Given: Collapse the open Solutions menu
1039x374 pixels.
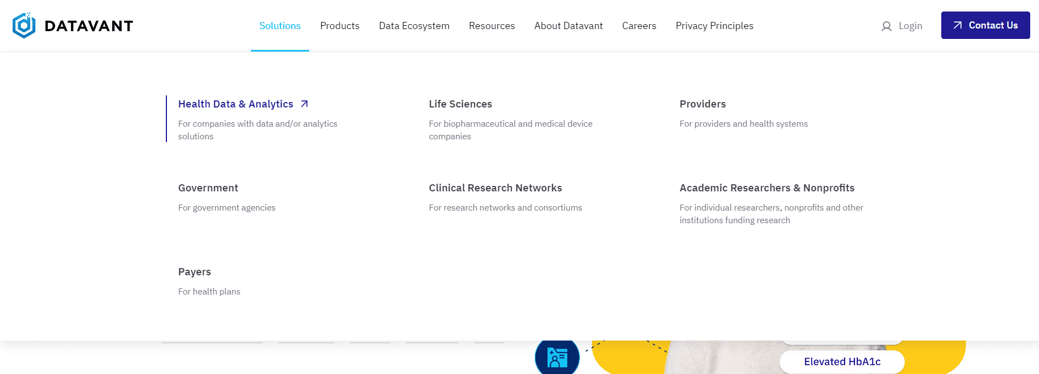Looking at the screenshot, I should (280, 26).
